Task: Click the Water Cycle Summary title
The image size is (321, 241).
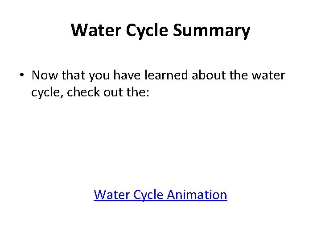Action: coord(160,31)
